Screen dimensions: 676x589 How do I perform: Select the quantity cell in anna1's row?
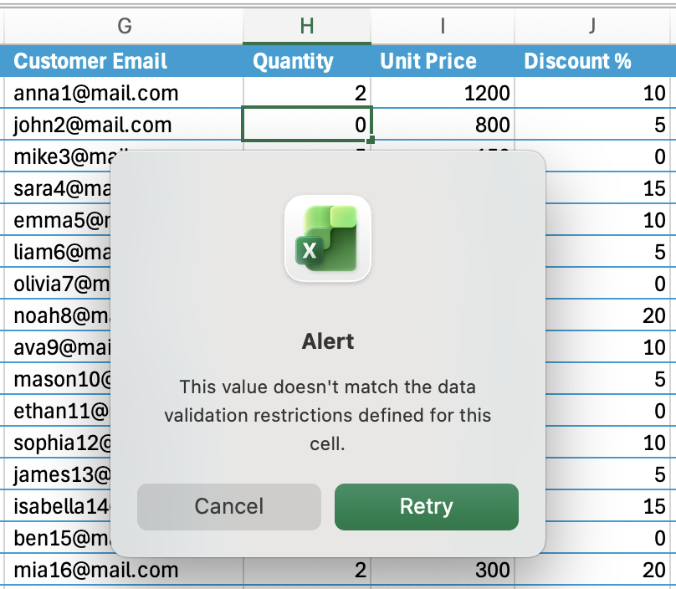[x=307, y=93]
